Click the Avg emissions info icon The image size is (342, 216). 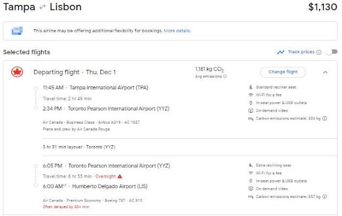click(x=225, y=76)
